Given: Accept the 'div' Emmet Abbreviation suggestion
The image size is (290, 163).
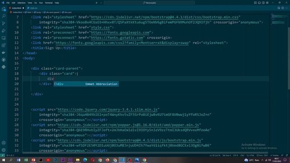Looking at the screenshot, I should click(x=86, y=84).
